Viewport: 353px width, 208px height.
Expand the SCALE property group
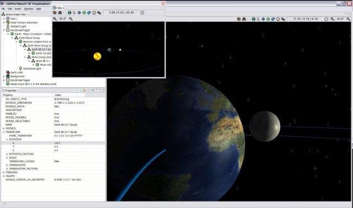(7, 158)
